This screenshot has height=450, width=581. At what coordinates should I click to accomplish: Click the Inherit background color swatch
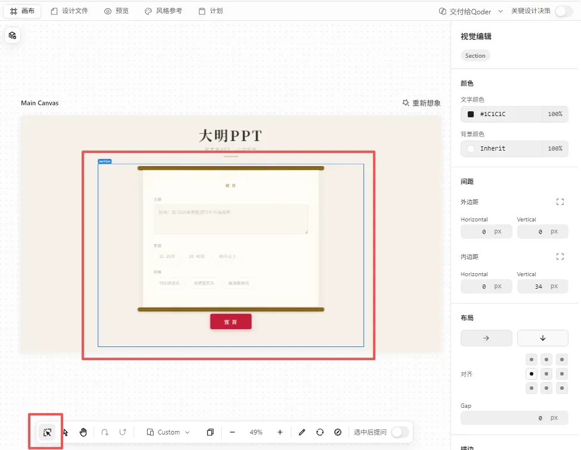pyautogui.click(x=471, y=148)
